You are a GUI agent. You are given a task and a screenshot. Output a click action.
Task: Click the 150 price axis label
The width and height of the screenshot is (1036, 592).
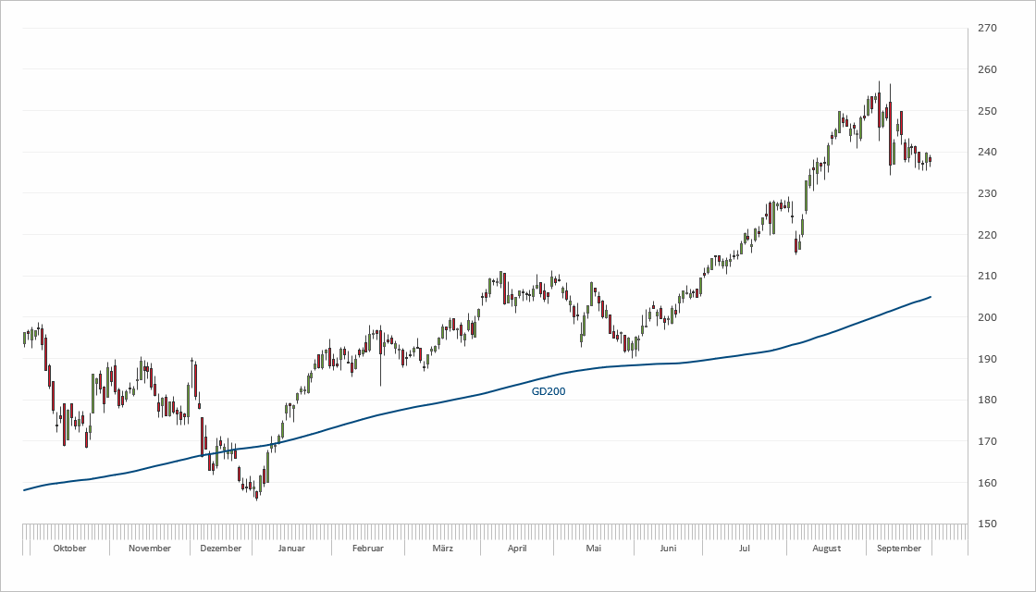click(x=987, y=524)
